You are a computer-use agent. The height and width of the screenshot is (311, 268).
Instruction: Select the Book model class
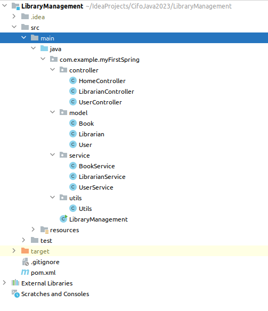click(86, 124)
